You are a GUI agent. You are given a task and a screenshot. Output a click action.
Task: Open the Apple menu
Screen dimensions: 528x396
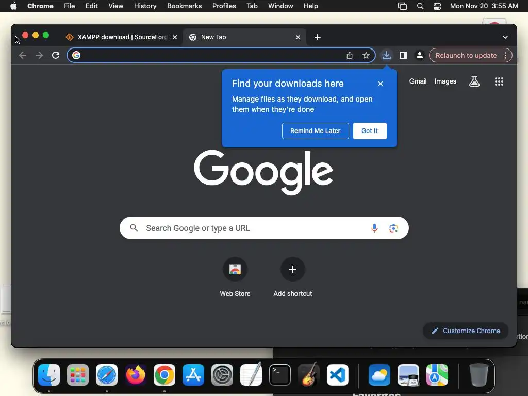13,6
